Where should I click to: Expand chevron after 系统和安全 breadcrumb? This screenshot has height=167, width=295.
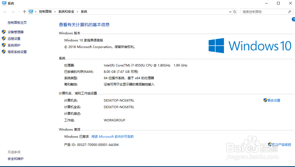(77, 12)
